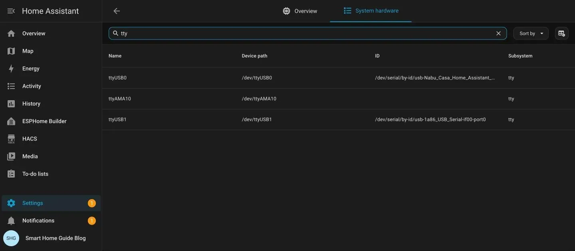Screen dimensions: 575x251
Task: Select the System hardware tab
Action: [x=371, y=11]
